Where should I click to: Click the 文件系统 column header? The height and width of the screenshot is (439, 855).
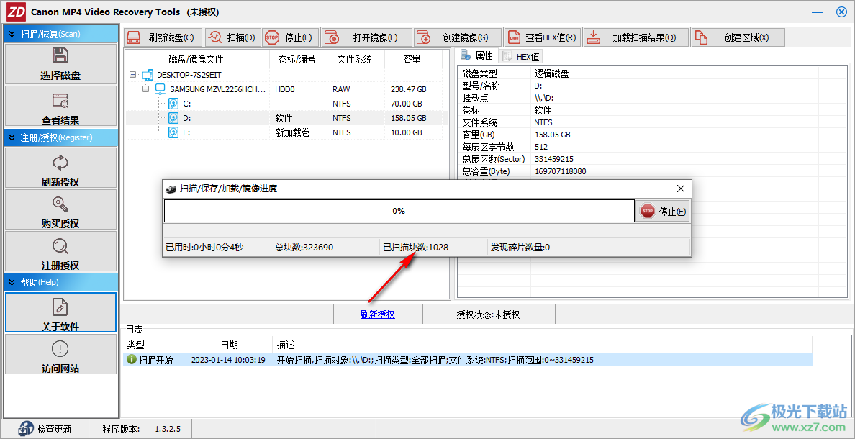(x=355, y=59)
